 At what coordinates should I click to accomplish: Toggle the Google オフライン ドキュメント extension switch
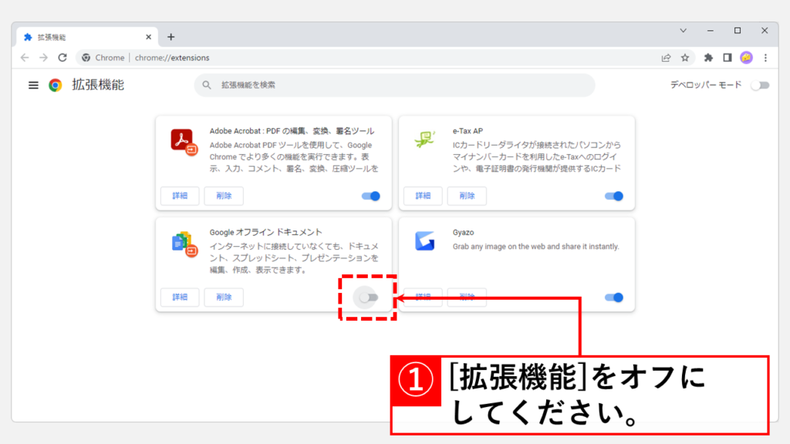pyautogui.click(x=369, y=298)
